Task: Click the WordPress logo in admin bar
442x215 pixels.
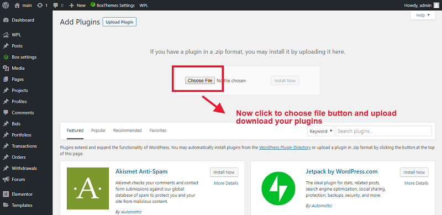Action: (x=6, y=5)
